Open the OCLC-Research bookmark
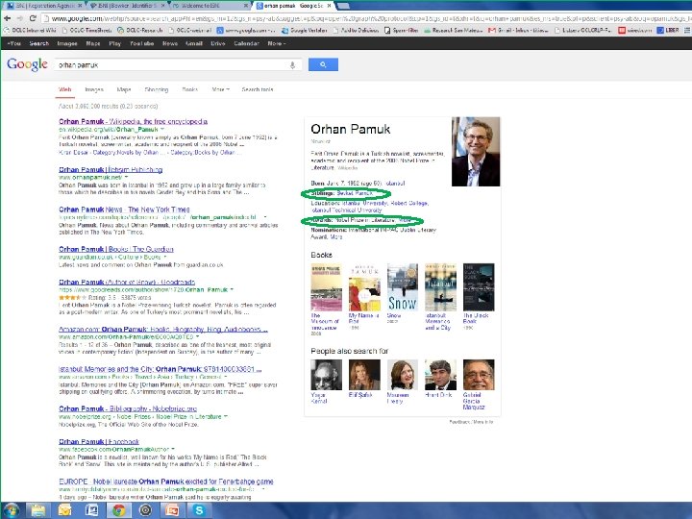The image size is (692, 519). 140,31
